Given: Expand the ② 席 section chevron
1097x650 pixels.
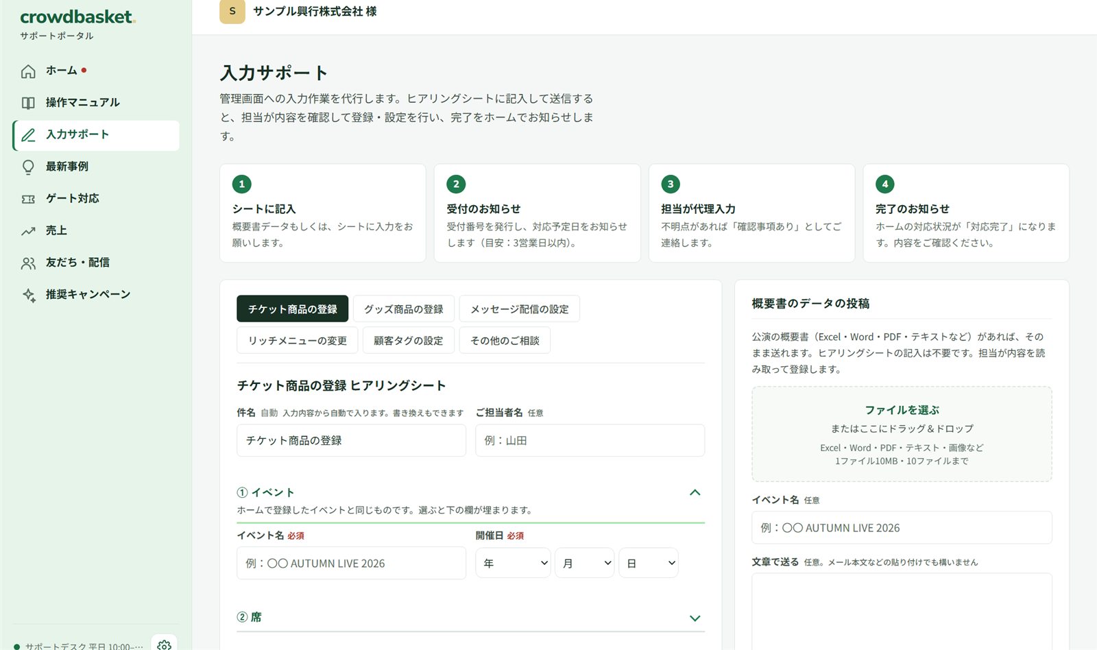Looking at the screenshot, I should click(695, 618).
